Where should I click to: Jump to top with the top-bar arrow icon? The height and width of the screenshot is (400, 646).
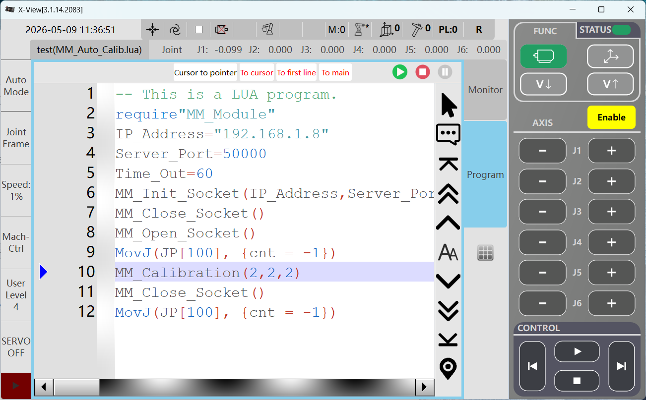[449, 164]
